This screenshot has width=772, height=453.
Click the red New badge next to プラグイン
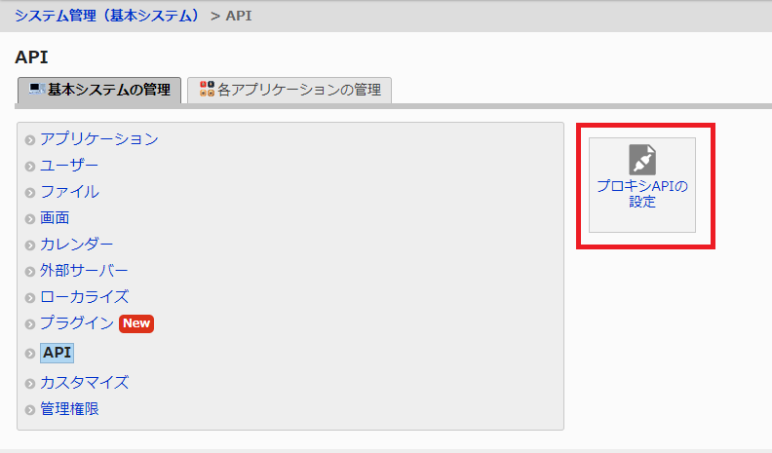pos(136,323)
